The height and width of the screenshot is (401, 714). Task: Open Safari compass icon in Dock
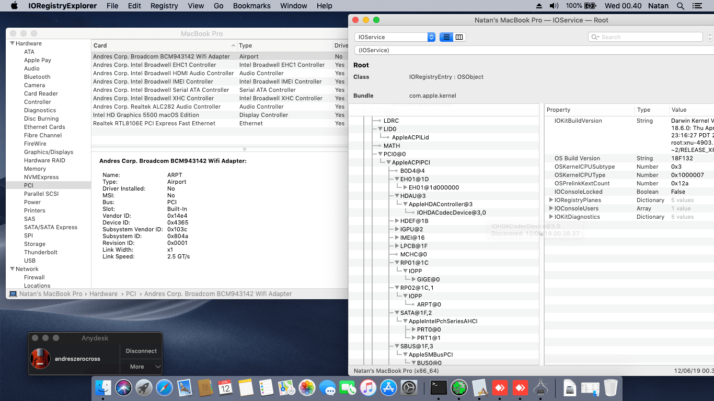click(x=164, y=387)
